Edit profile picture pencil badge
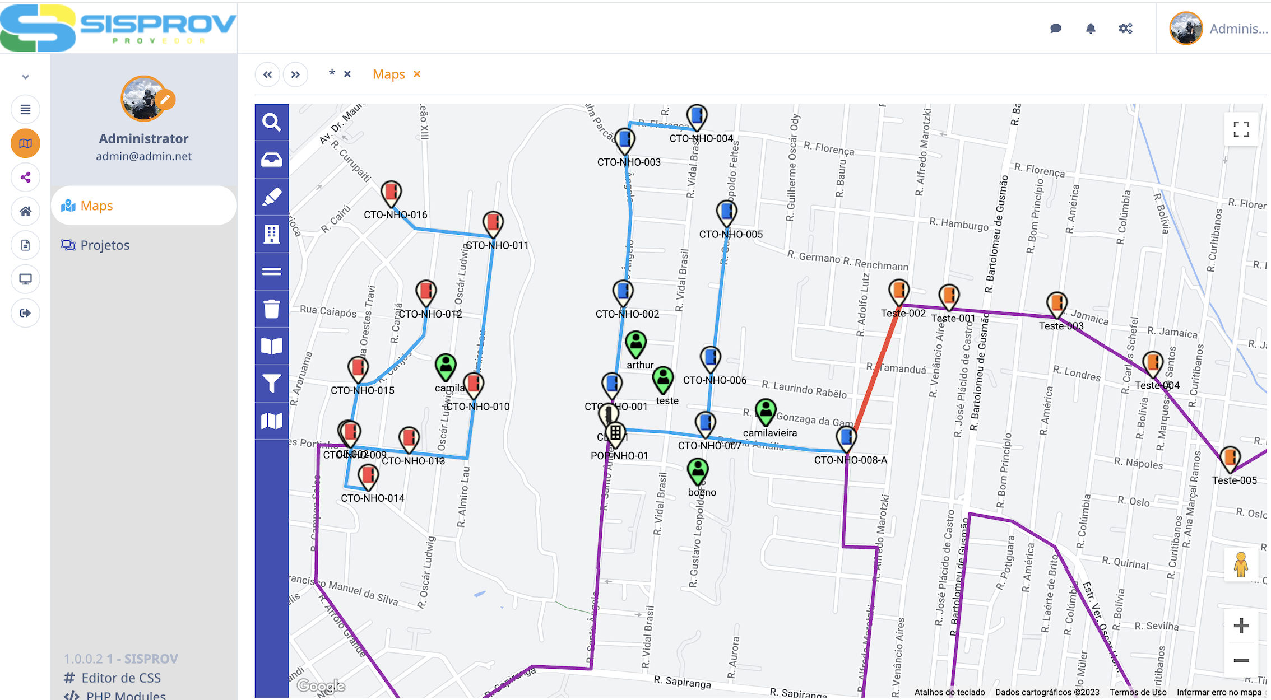This screenshot has width=1271, height=700. click(x=165, y=100)
